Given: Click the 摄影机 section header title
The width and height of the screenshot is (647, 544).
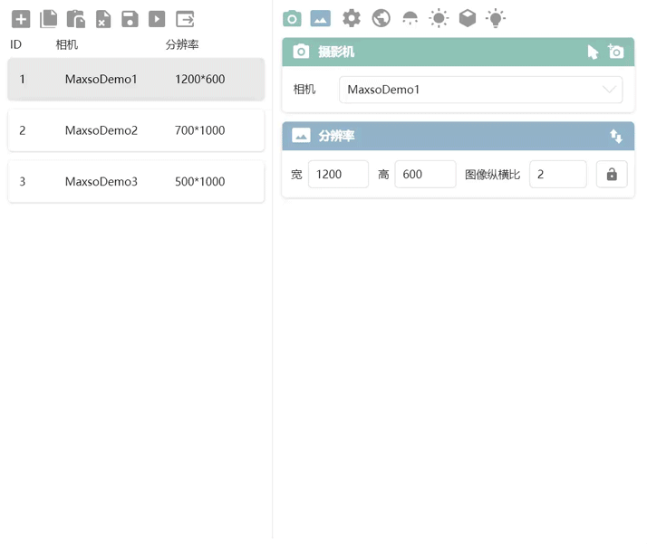Looking at the screenshot, I should [x=336, y=52].
